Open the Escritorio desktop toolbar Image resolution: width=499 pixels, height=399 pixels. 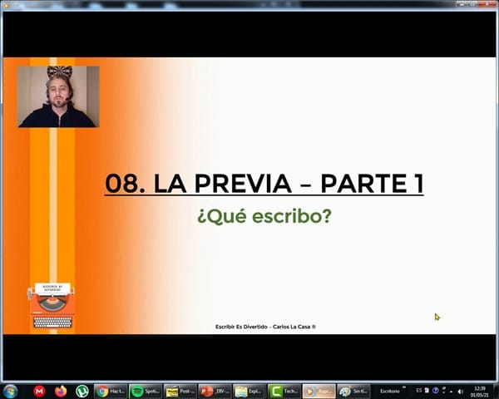point(389,392)
